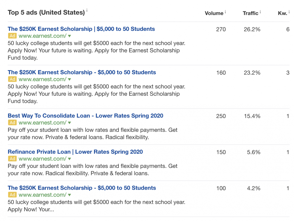Viewport: 294px width, 221px height.
Task: Open the Best Way To Consolidate Loan ad title
Action: pos(85,116)
